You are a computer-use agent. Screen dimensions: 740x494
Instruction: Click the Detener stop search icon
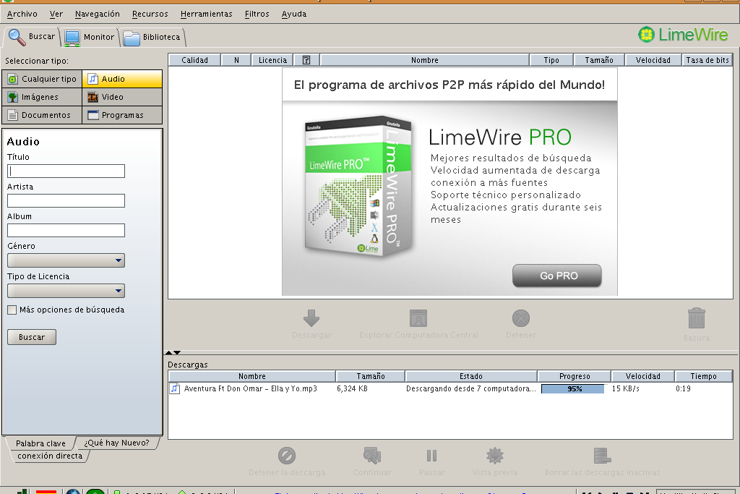520,318
